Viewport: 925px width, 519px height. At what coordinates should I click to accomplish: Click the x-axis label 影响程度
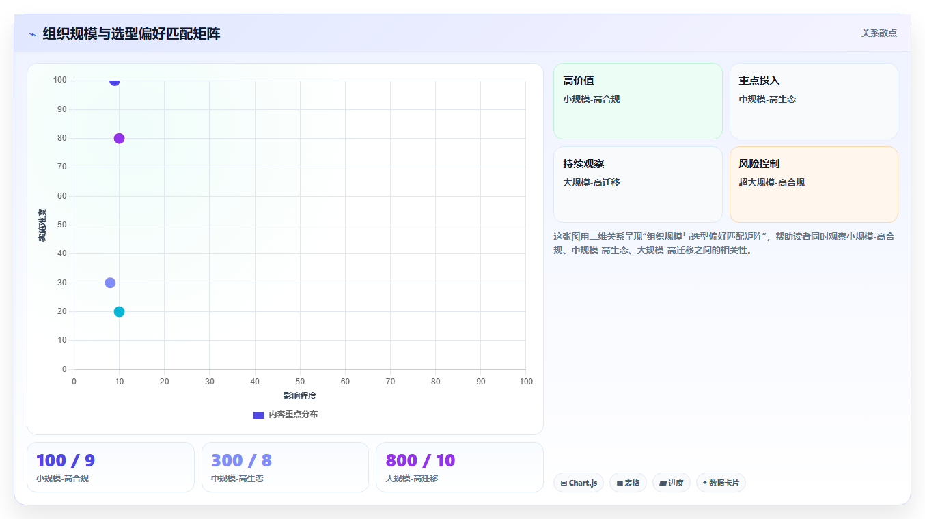pyautogui.click(x=300, y=396)
